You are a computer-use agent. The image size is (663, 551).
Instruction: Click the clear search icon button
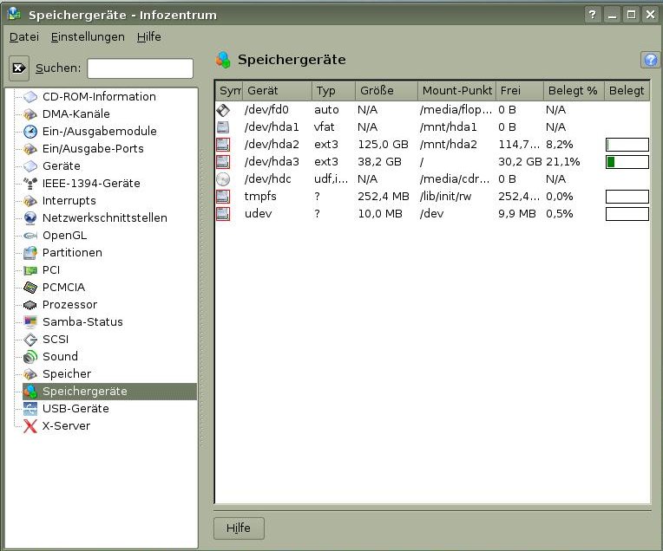(19, 68)
